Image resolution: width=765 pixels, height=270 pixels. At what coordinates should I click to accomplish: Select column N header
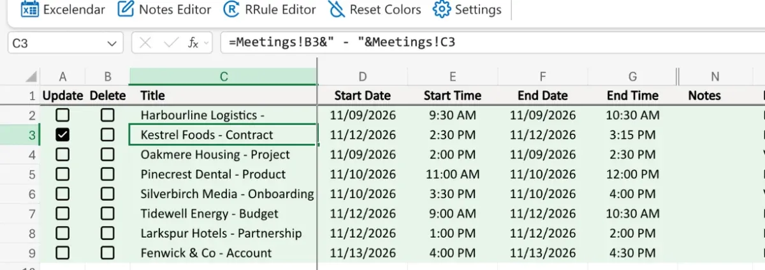point(715,77)
